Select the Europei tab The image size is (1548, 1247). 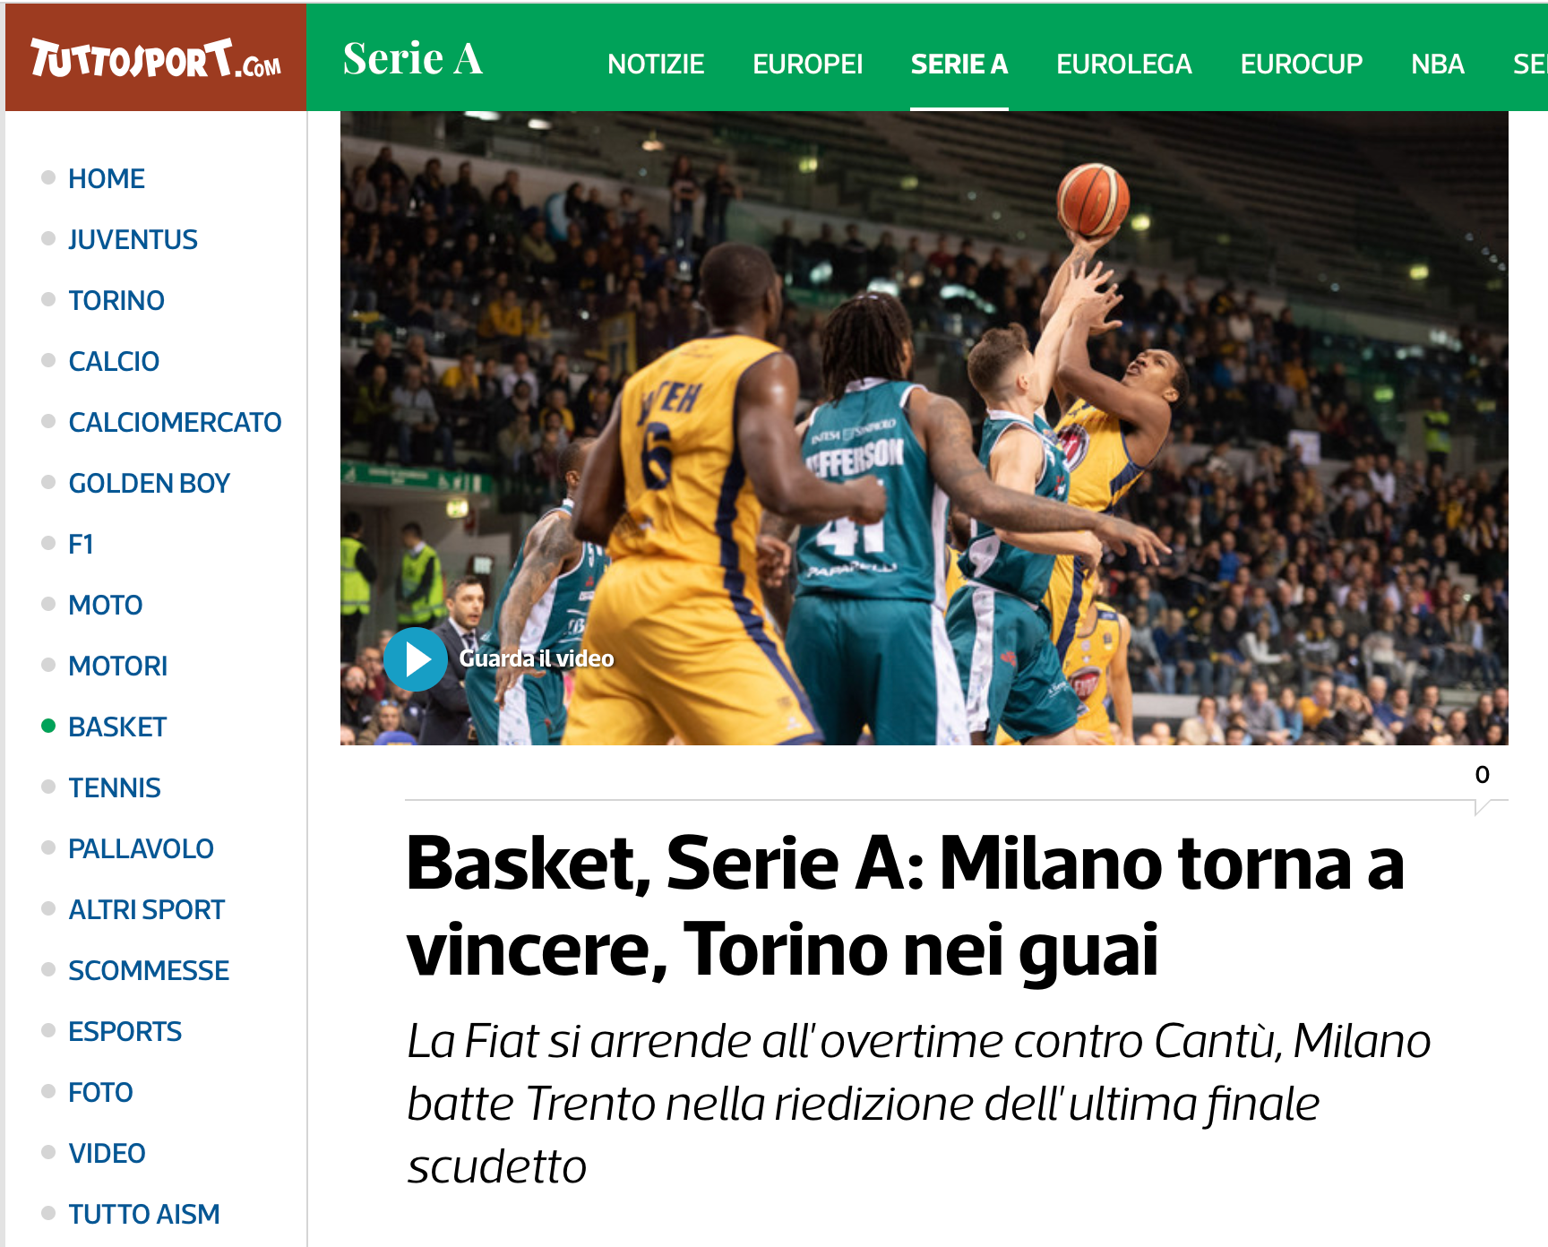(x=807, y=64)
